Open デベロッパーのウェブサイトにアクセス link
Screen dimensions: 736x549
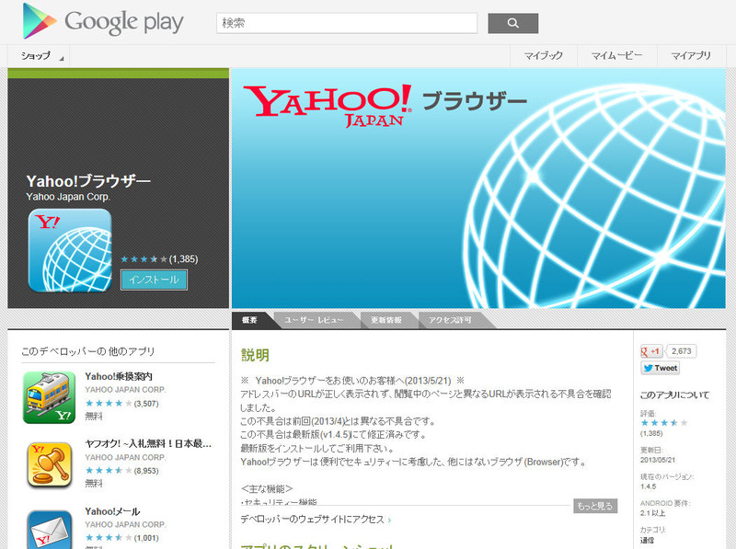(315, 520)
